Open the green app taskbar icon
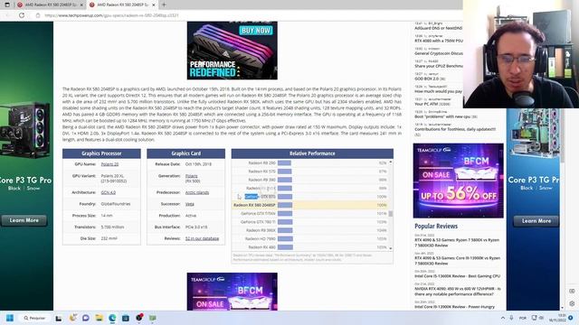579x325 pixels. pyautogui.click(x=153, y=318)
